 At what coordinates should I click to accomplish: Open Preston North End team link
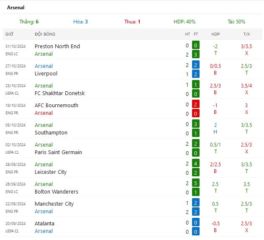click(57, 46)
